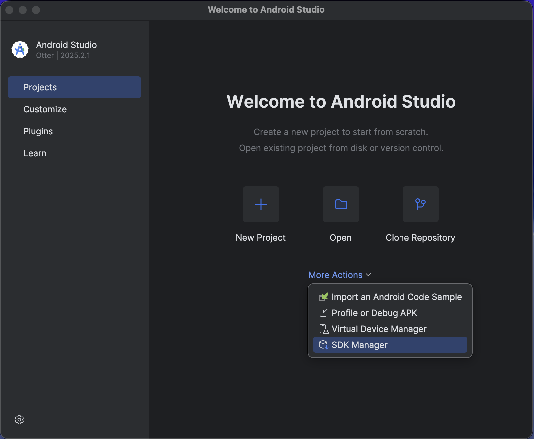Click the Welcome to Android Studio heading
The image size is (534, 439).
pyautogui.click(x=341, y=101)
